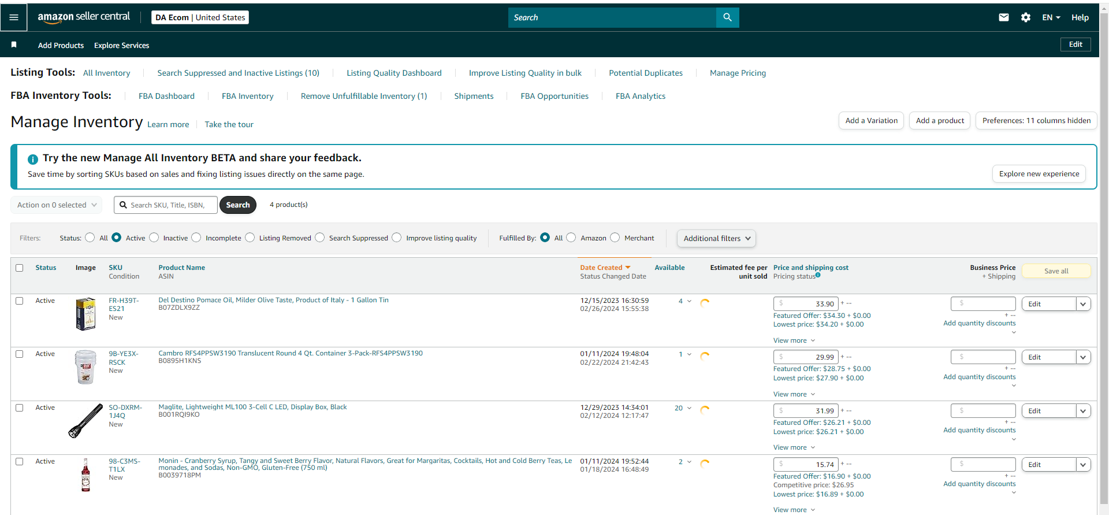
Task: Open the Maglite flashlight product image
Action: pyautogui.click(x=85, y=421)
